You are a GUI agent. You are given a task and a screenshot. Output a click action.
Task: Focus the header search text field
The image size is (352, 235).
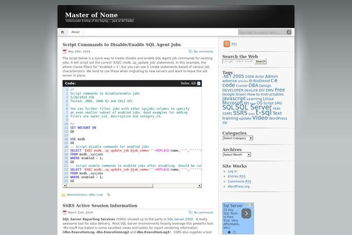tap(262, 32)
